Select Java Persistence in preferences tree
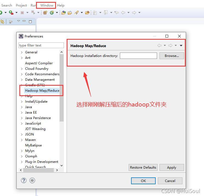Screen dimensions: 204x196 [38, 118]
